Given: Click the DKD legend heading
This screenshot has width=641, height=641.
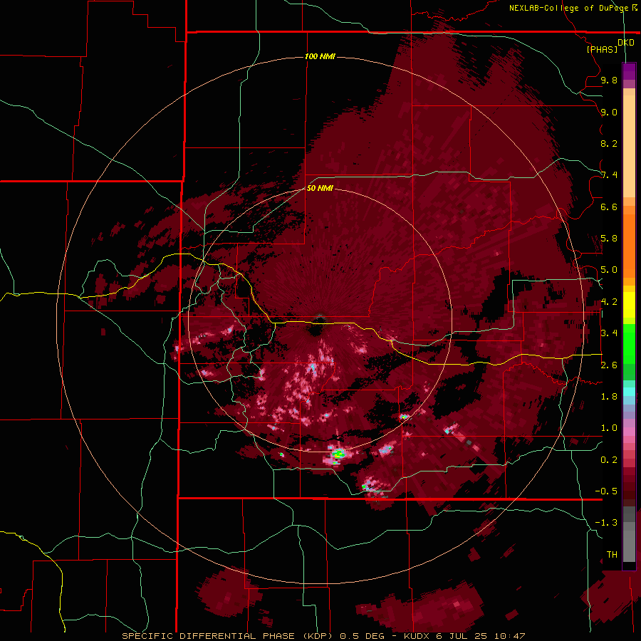Looking at the screenshot, I should pyautogui.click(x=625, y=43).
